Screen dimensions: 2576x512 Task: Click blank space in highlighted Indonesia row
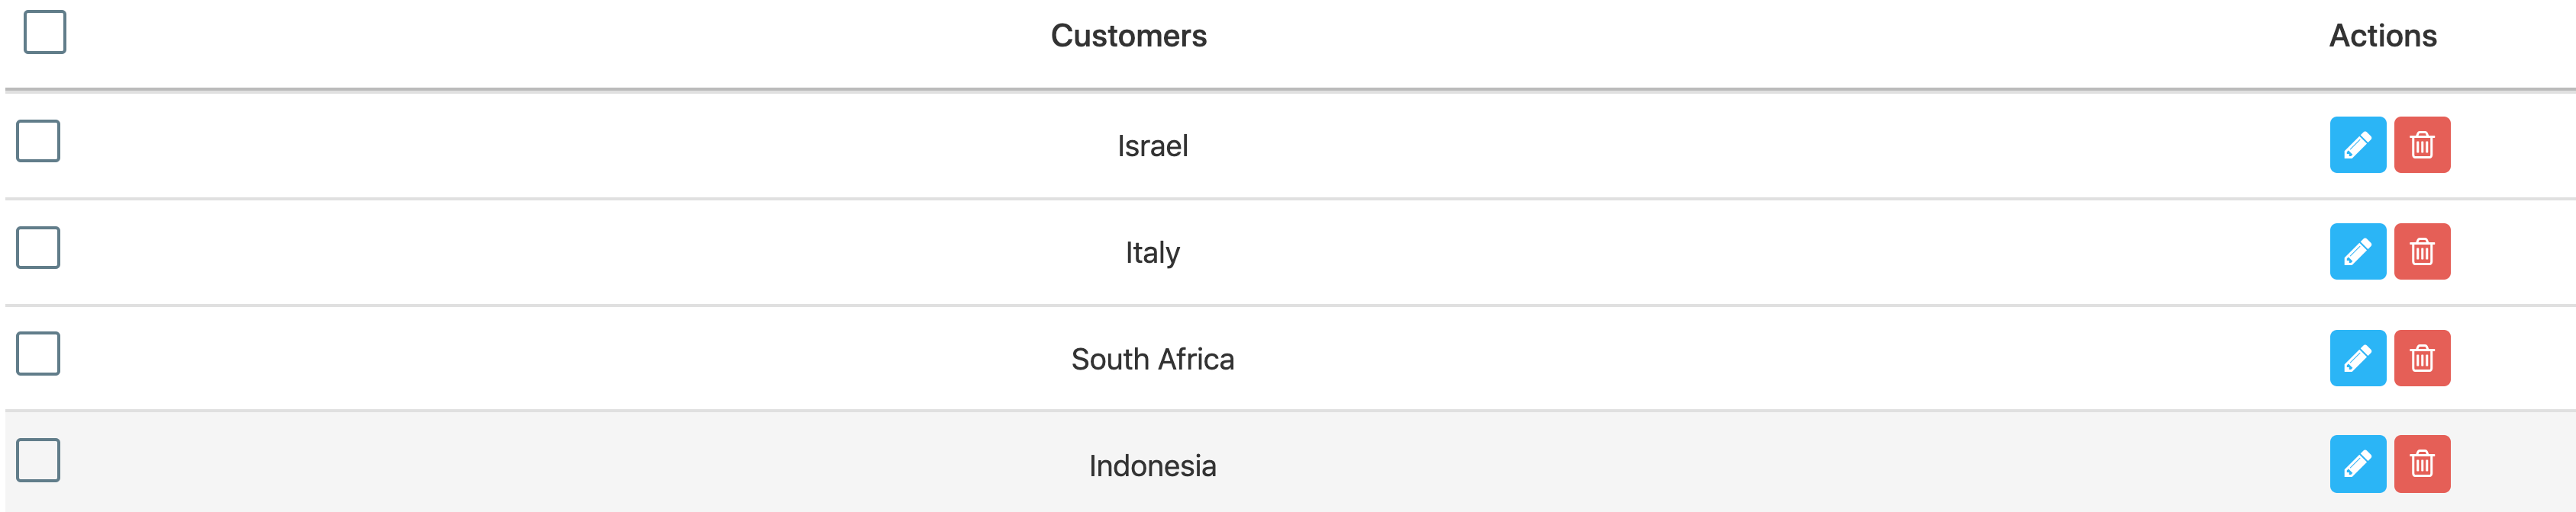point(1700,464)
